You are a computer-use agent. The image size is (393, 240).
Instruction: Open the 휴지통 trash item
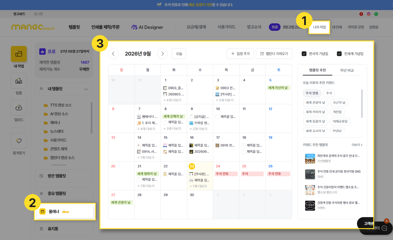[x=64, y=229]
